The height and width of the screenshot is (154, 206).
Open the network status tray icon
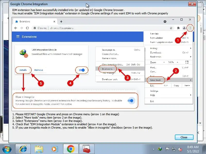click(174, 149)
